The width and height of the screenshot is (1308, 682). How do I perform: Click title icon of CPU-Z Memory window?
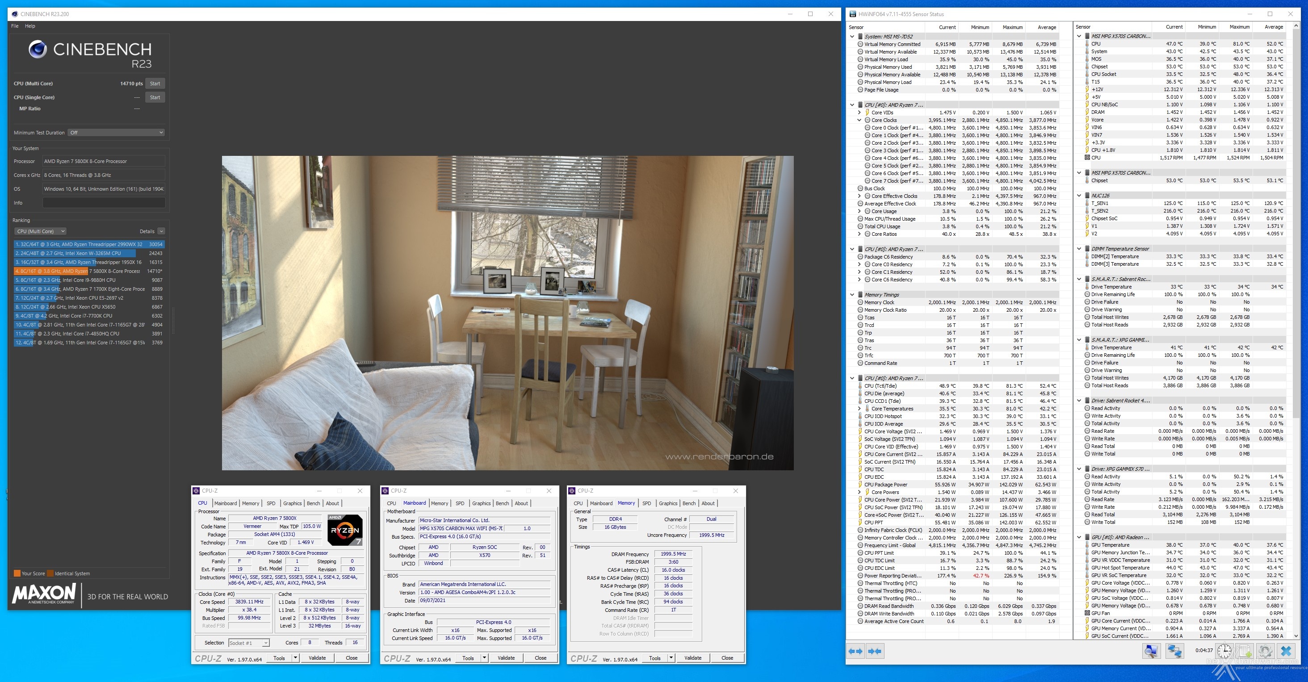click(x=572, y=490)
